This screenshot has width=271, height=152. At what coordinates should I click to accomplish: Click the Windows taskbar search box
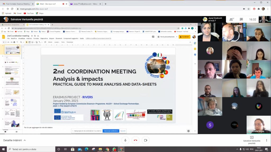click(29, 149)
